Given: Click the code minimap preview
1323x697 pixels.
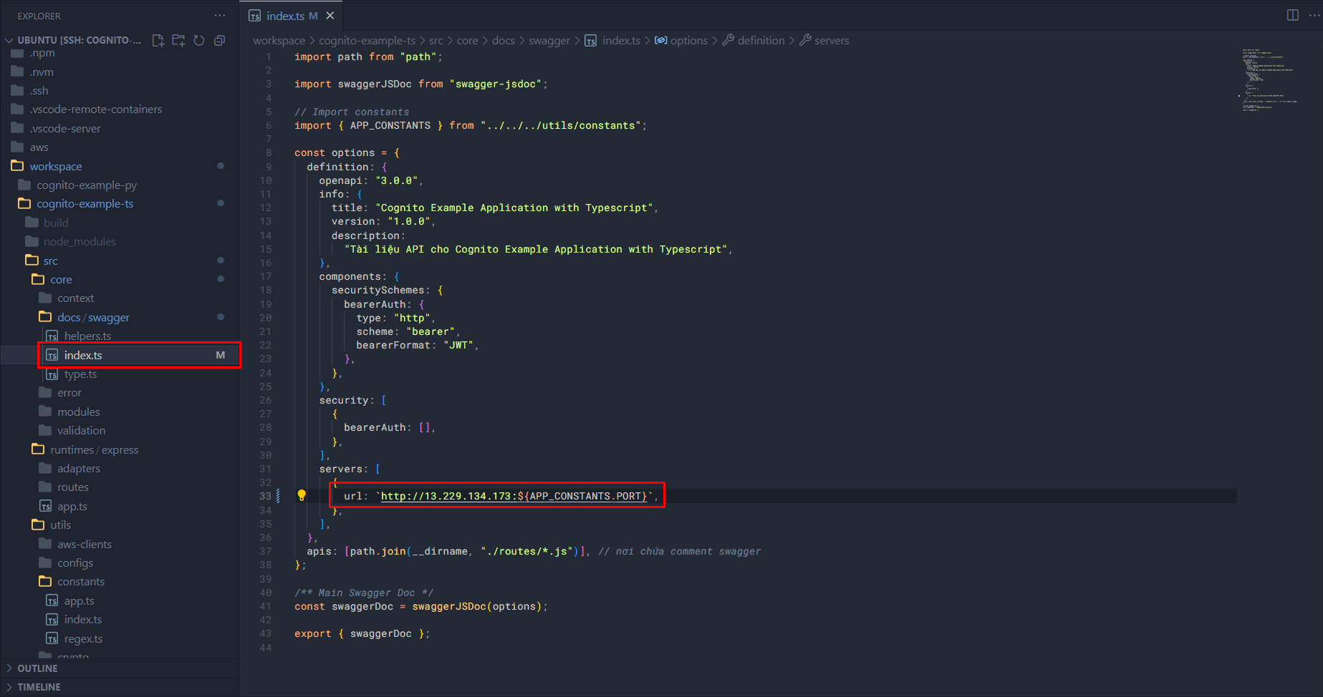Looking at the screenshot, I should 1271,79.
